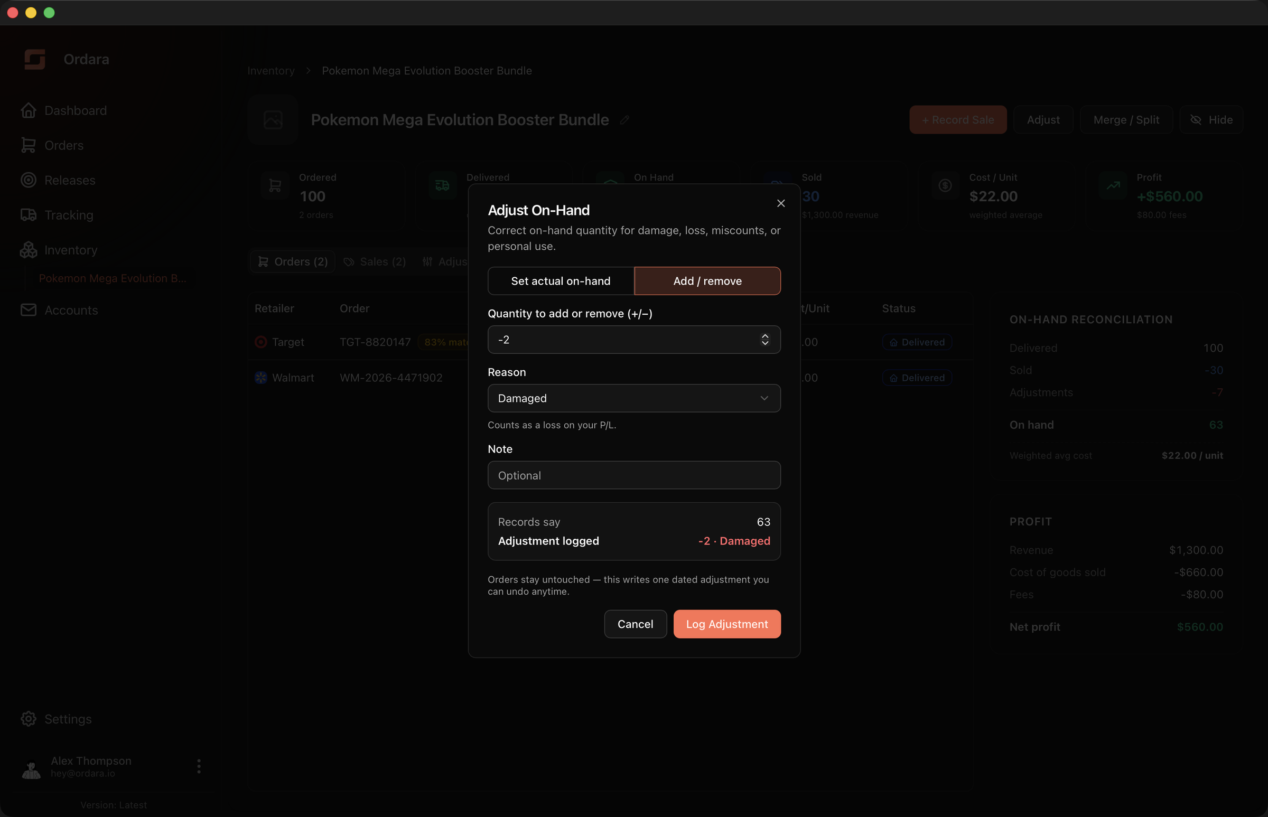Cancel the adjustment dialog
Screen dimensions: 1268x817
coord(636,624)
